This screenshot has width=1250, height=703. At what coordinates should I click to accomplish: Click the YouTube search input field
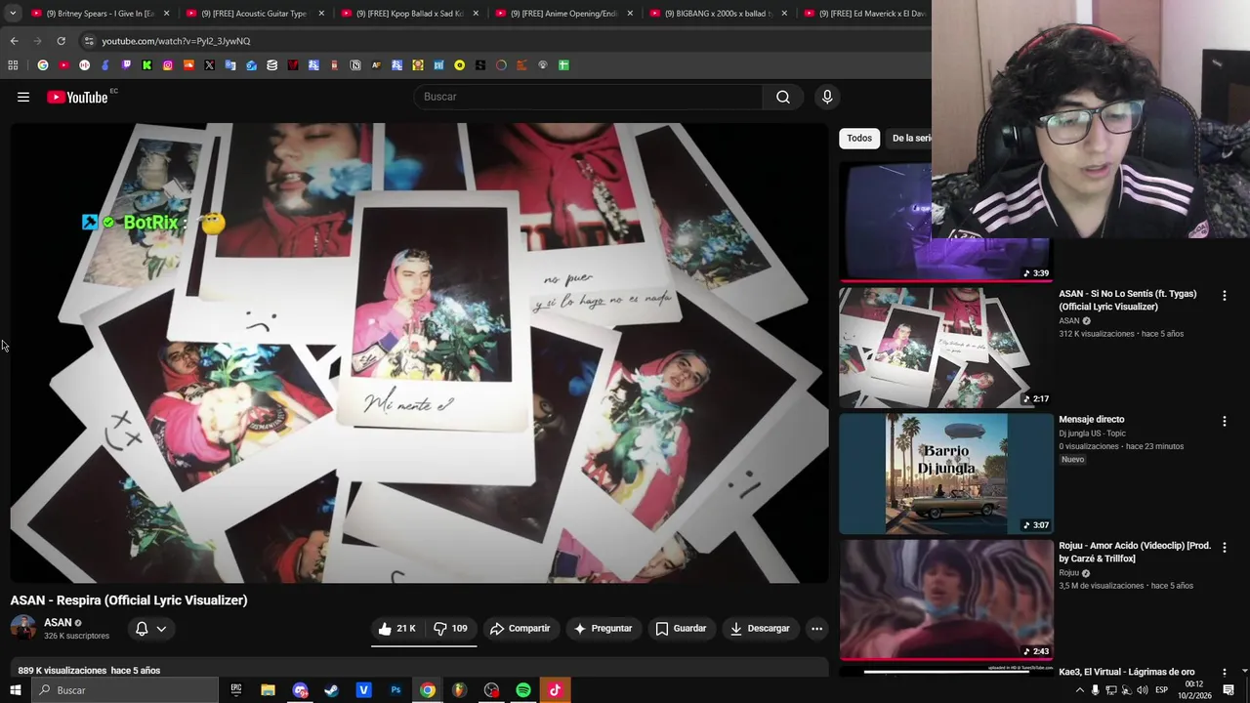click(588, 97)
